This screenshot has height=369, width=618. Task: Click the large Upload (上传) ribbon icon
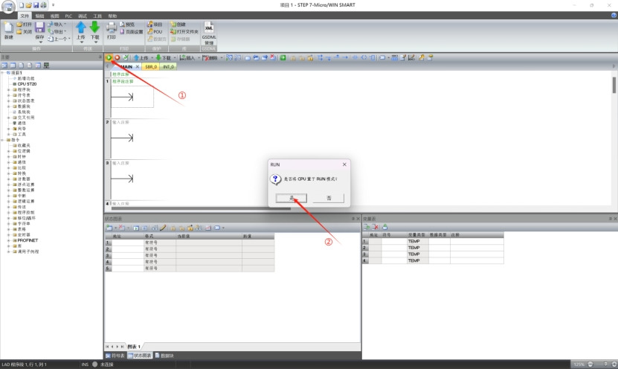(81, 28)
